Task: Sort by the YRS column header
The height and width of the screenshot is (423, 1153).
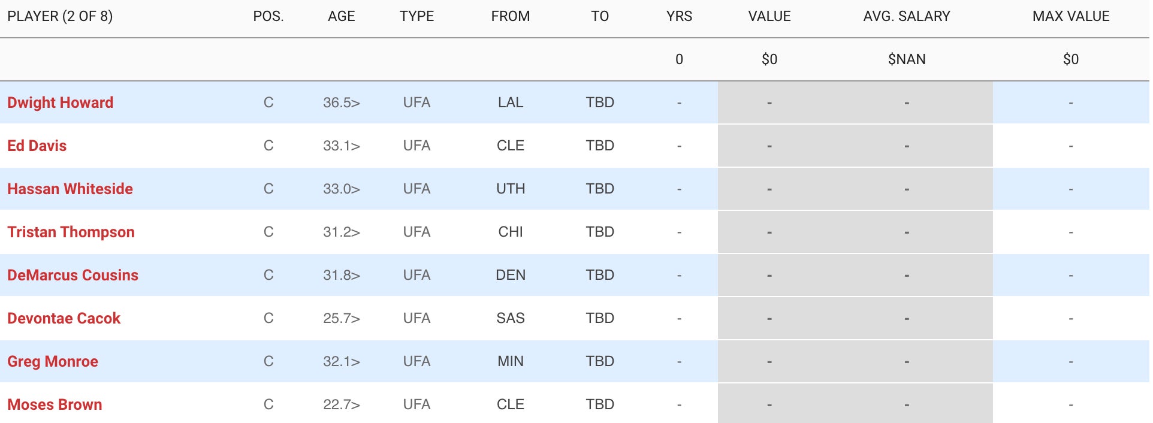Action: pos(679,16)
